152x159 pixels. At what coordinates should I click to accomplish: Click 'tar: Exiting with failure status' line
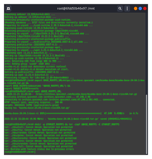[39, 149]
